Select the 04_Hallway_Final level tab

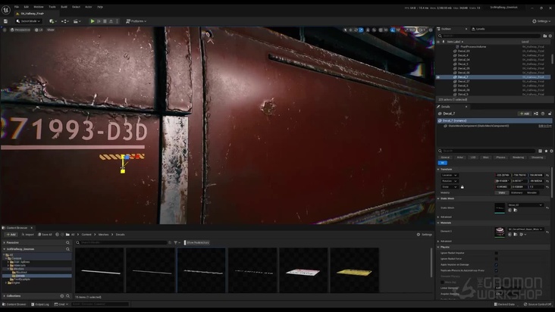click(32, 14)
